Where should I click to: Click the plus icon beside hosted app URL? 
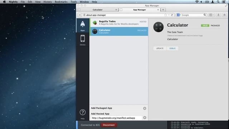[145, 118]
